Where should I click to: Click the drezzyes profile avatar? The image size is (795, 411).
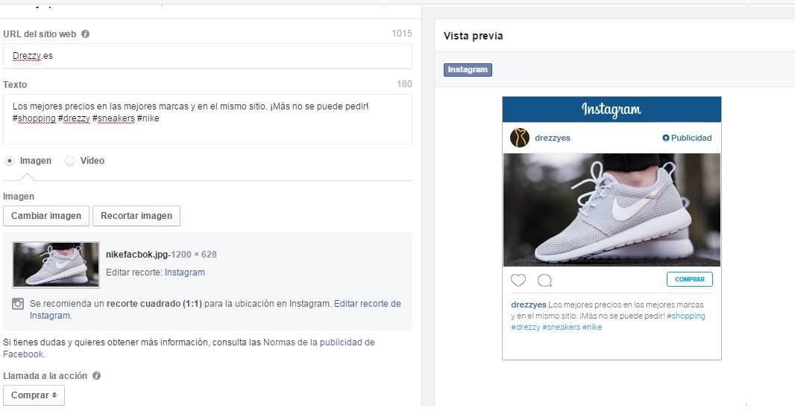520,138
